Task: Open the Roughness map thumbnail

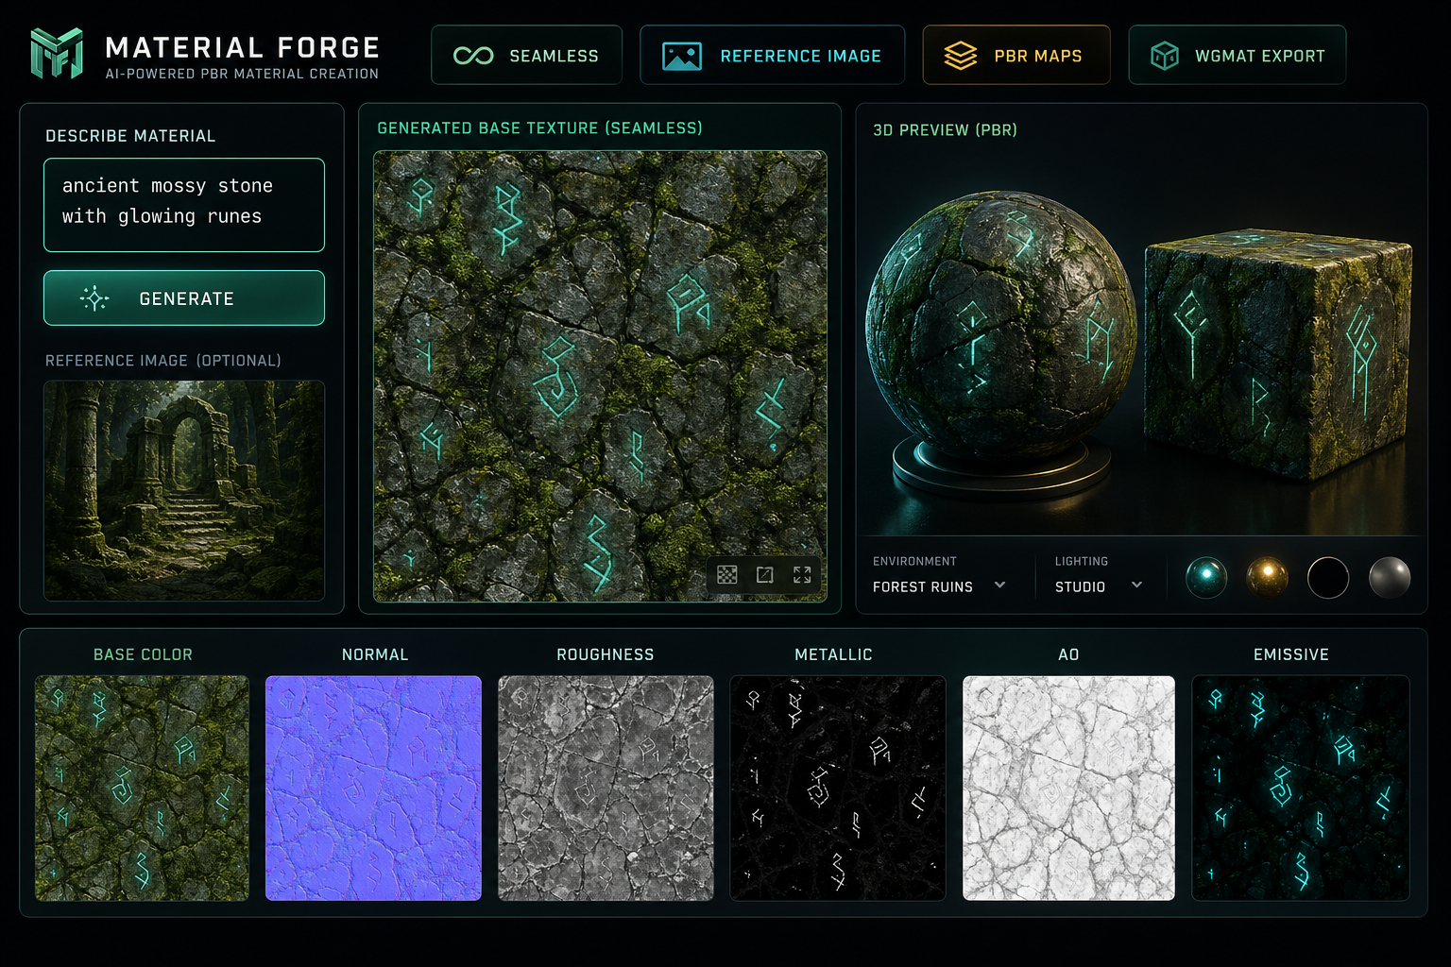Action: pos(606,788)
